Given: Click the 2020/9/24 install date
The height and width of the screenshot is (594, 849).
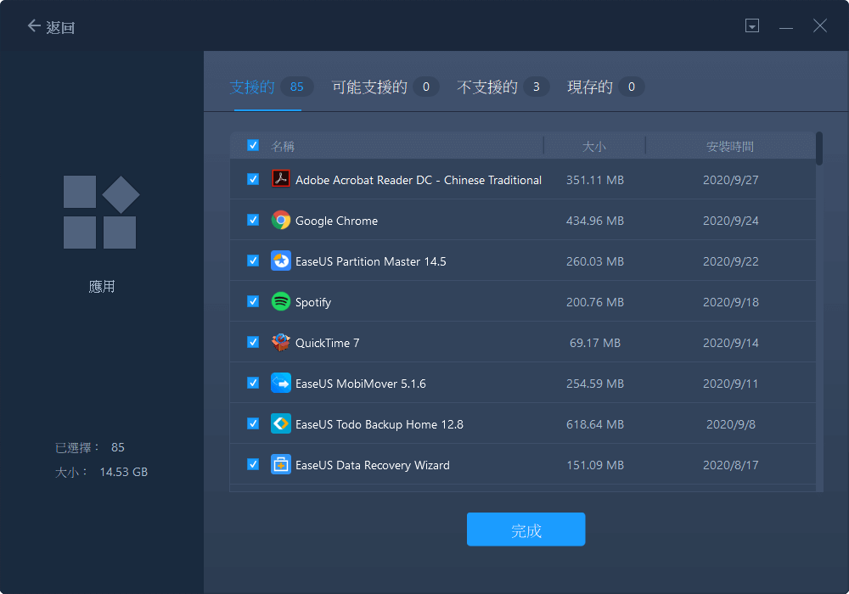Looking at the screenshot, I should [x=730, y=221].
